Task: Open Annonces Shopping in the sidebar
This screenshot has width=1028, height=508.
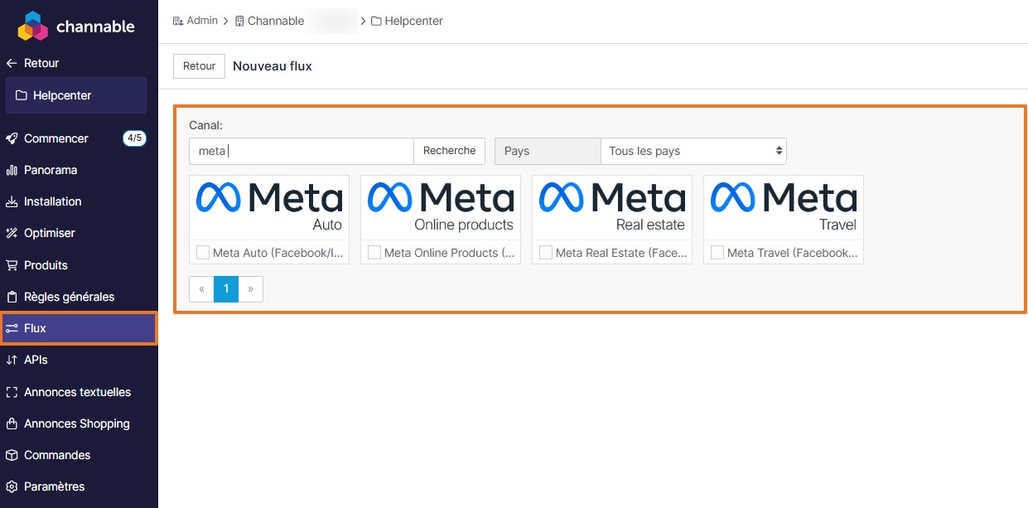Action: [79, 423]
